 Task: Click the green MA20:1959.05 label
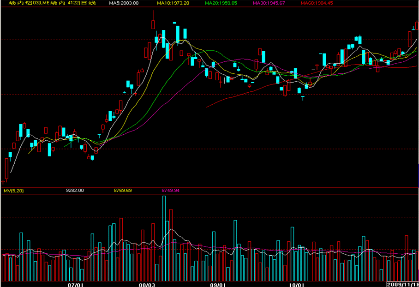coord(221,3)
